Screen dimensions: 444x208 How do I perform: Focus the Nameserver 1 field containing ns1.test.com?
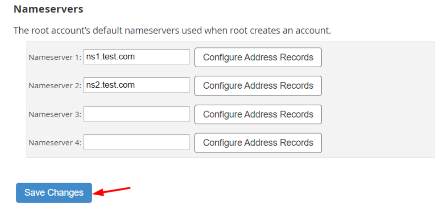point(137,57)
